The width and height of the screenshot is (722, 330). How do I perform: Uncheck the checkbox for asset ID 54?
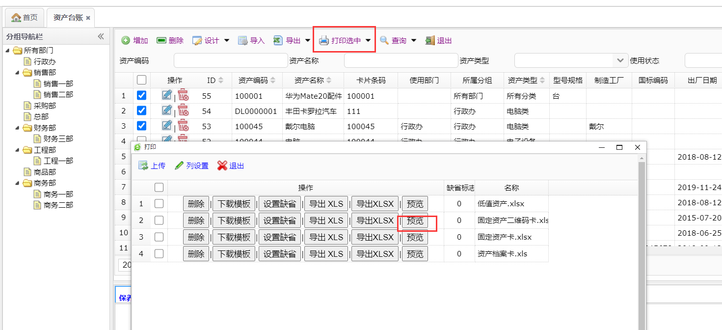(141, 111)
